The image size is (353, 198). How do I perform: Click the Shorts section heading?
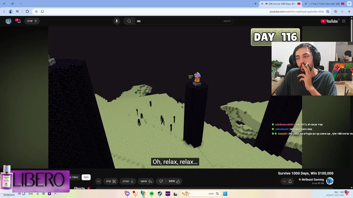pyautogui.click(x=79, y=188)
